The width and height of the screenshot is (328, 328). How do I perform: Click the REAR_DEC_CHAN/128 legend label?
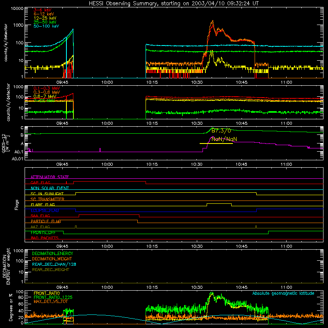point(54,264)
